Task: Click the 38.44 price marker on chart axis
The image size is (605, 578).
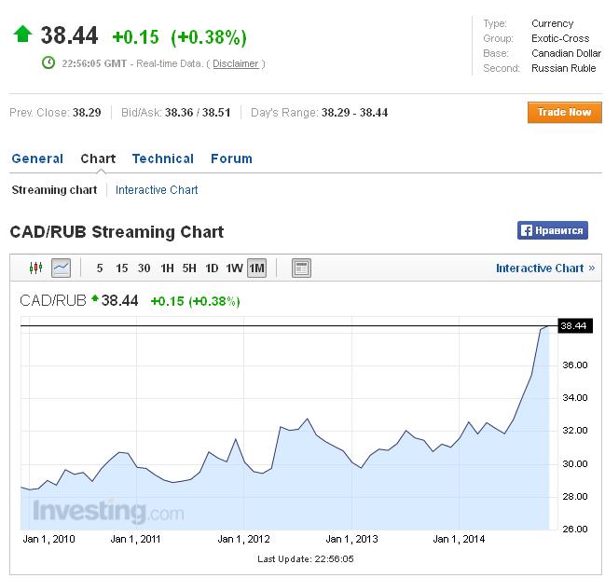Action: [572, 325]
